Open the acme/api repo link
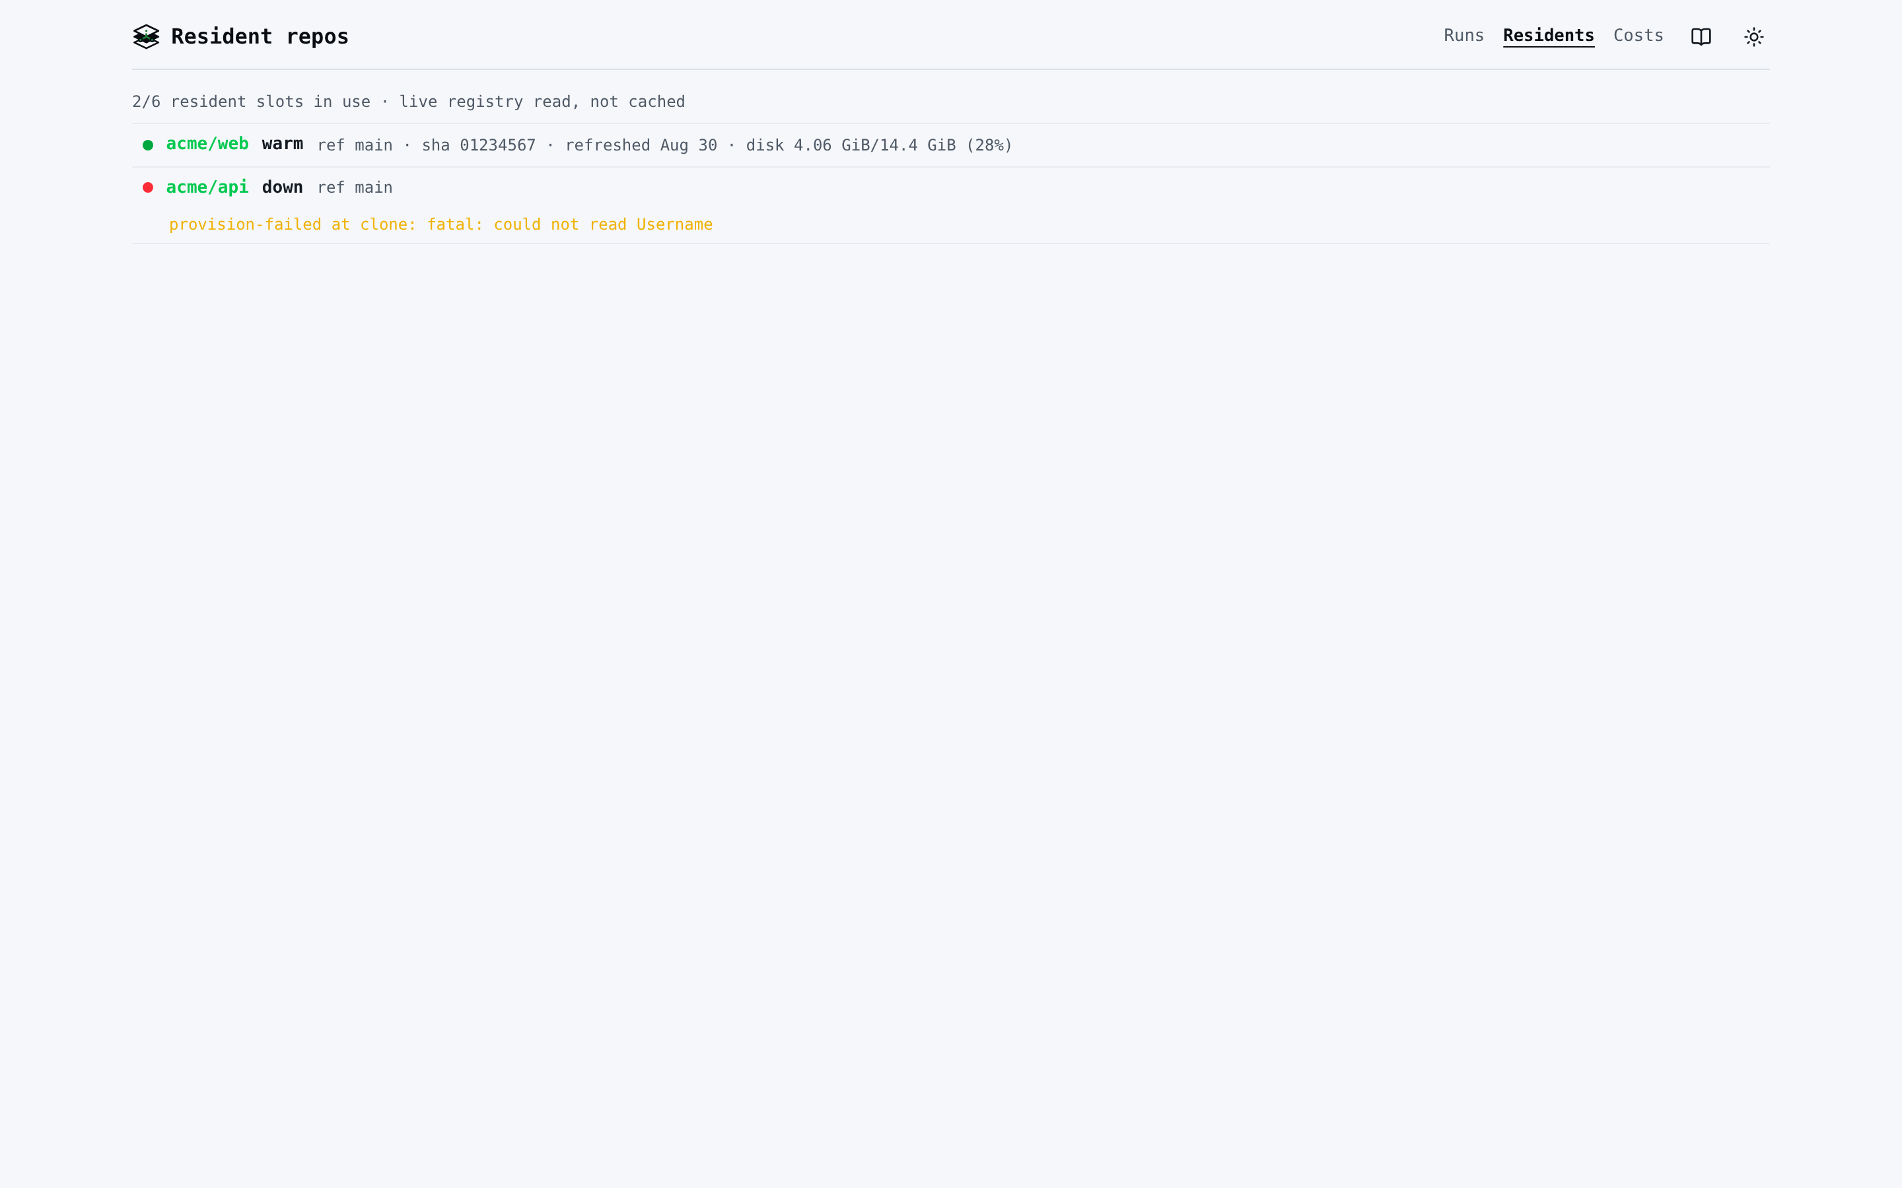The width and height of the screenshot is (1902, 1188). tap(207, 187)
